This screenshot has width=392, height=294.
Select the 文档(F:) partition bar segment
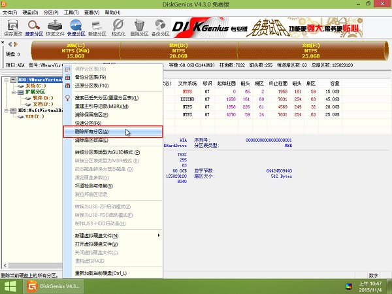click(311, 51)
